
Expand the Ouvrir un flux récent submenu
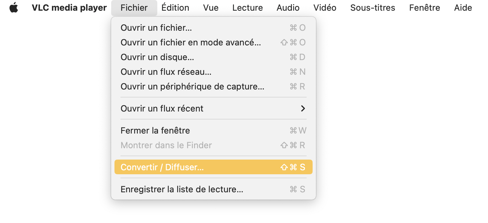pos(213,108)
